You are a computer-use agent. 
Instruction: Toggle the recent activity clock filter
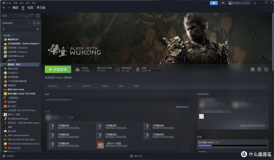(34, 23)
